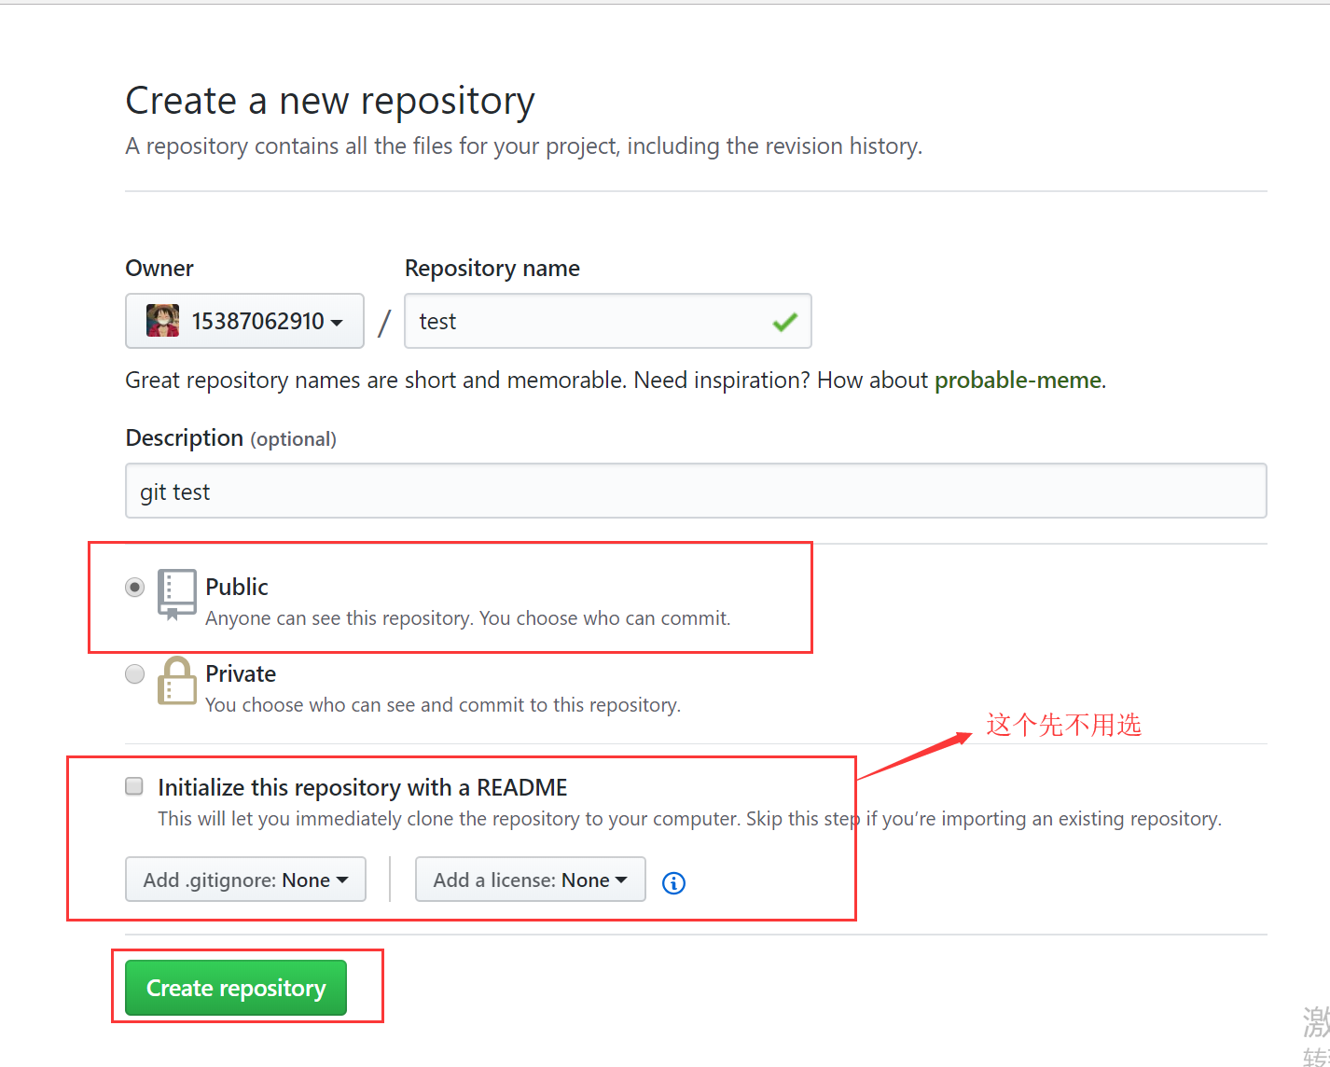Click the owner avatar image
Image resolution: width=1330 pixels, height=1067 pixels.
[x=163, y=321]
